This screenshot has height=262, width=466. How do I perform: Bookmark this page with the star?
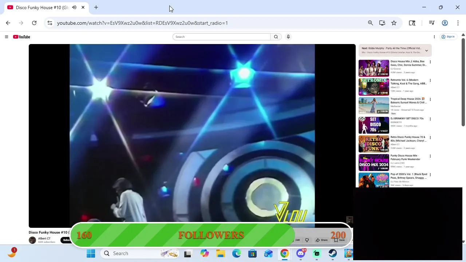click(394, 23)
